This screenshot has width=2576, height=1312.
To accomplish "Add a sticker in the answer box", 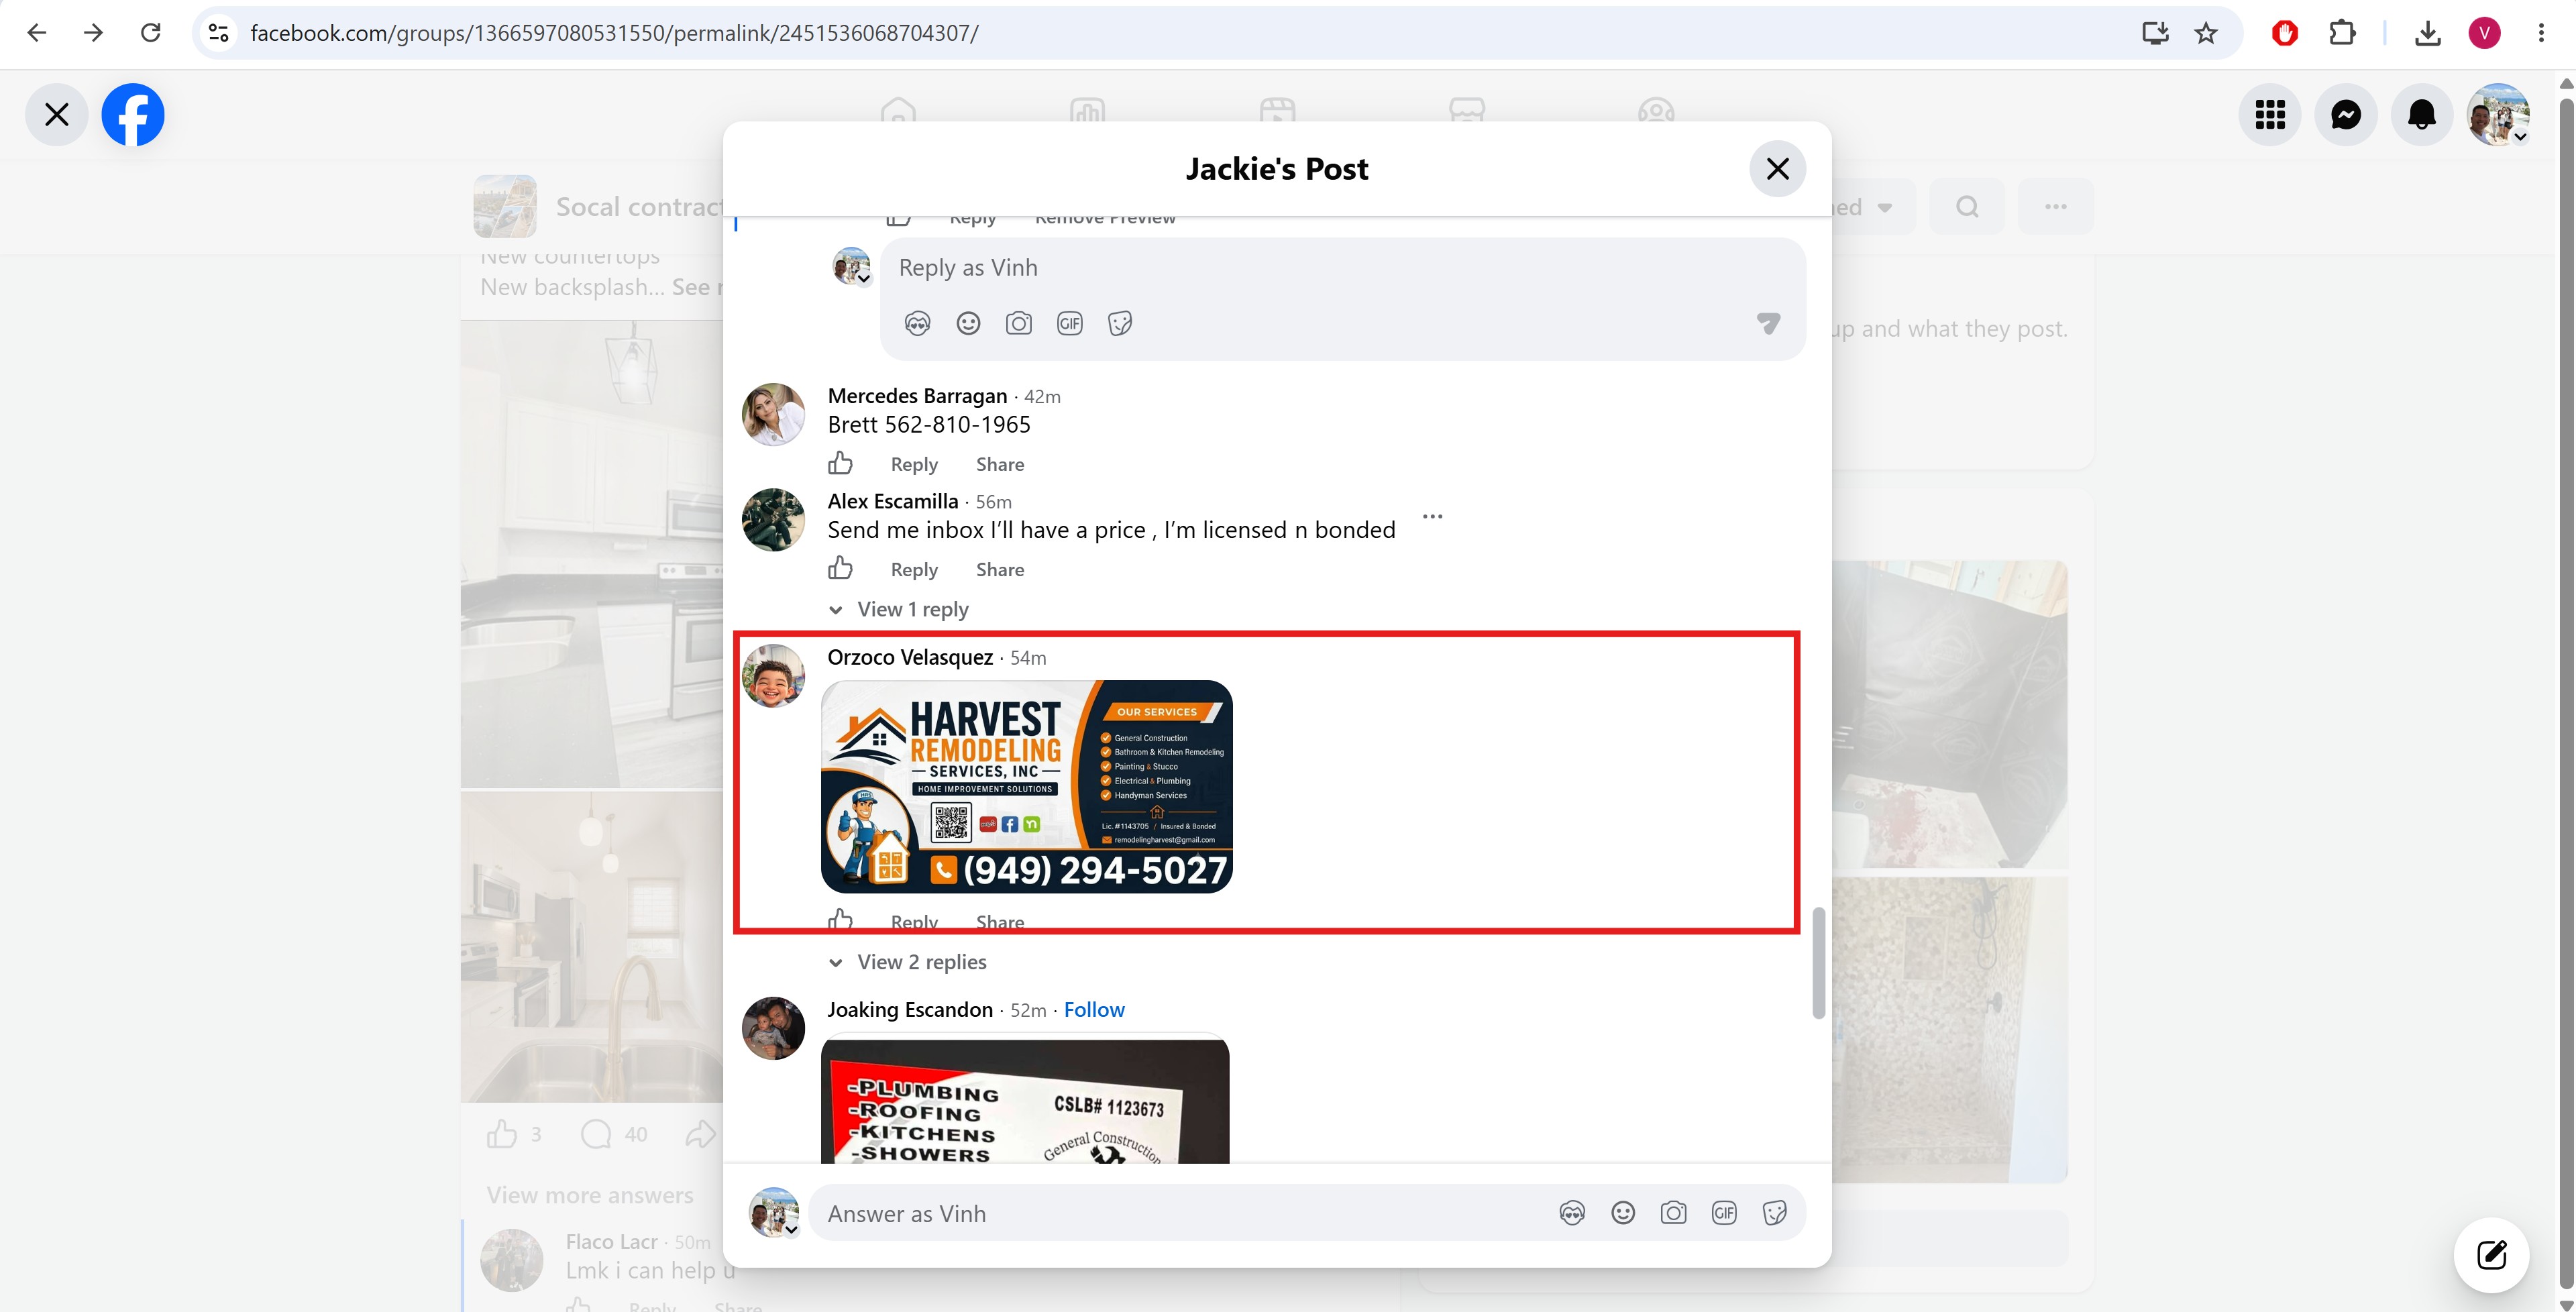I will click(1775, 1213).
